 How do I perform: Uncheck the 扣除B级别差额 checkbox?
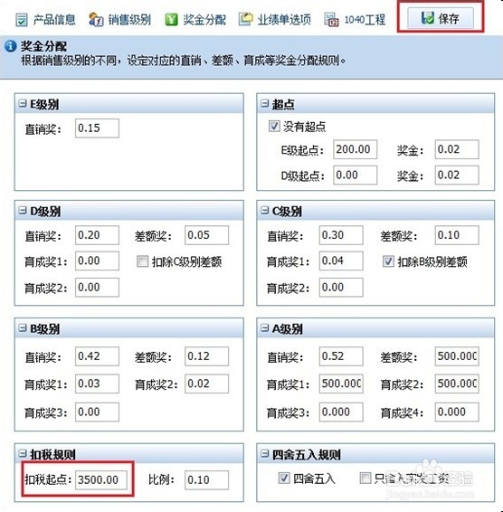click(388, 261)
